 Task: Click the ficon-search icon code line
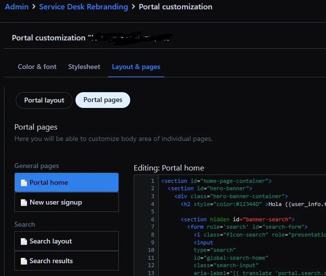click(260, 235)
